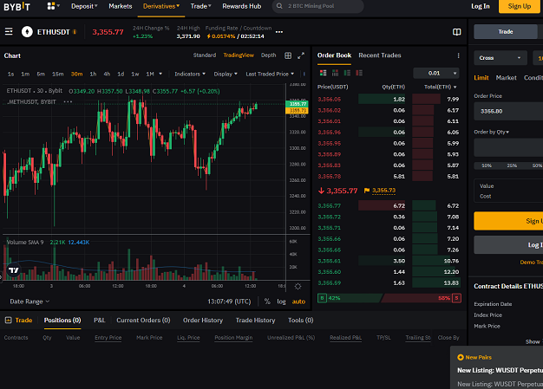The image size is (543, 389).
Task: Toggle log scale on the chart
Action: coord(281,301)
